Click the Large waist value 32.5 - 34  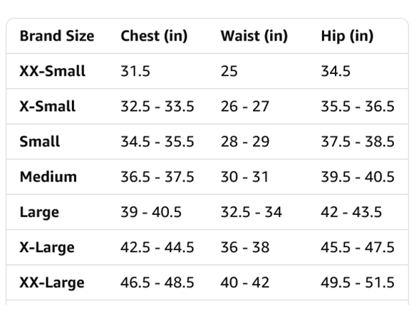tap(251, 212)
